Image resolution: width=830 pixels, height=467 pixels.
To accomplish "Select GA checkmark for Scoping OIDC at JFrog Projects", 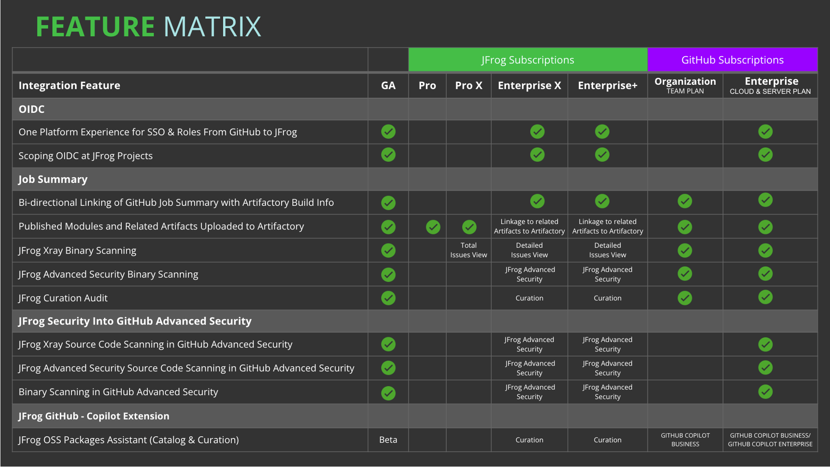I will pyautogui.click(x=388, y=155).
